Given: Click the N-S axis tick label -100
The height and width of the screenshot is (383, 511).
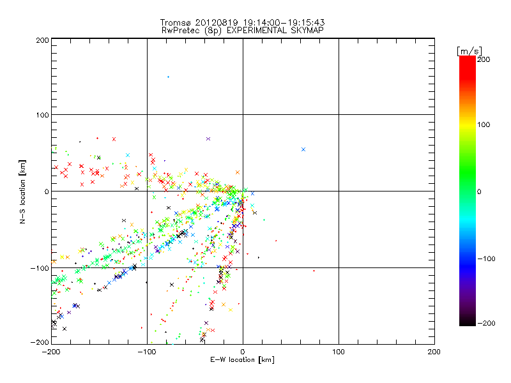Looking at the screenshot, I should click(x=40, y=268).
